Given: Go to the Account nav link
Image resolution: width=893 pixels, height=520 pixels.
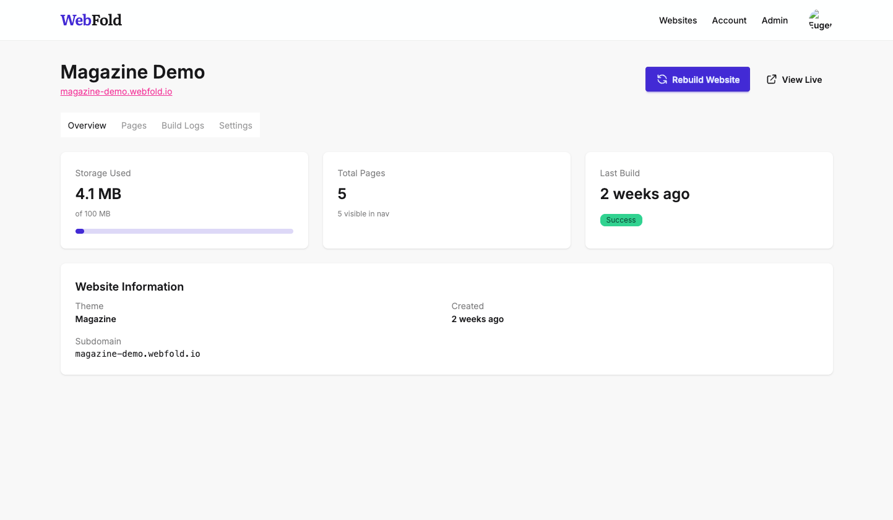Looking at the screenshot, I should [729, 20].
